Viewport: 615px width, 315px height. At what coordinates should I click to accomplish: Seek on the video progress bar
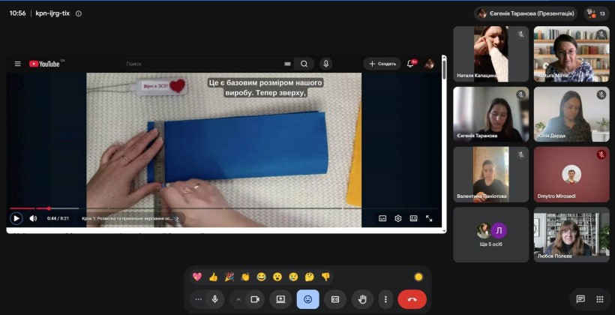pos(223,208)
